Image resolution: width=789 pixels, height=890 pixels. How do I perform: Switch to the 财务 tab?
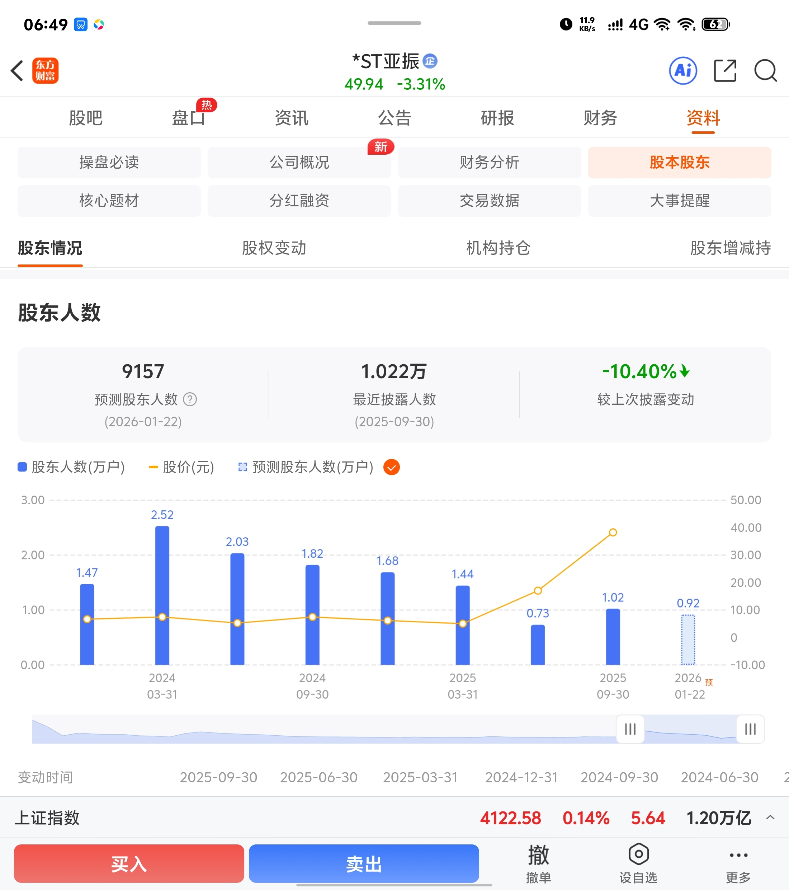click(x=600, y=118)
